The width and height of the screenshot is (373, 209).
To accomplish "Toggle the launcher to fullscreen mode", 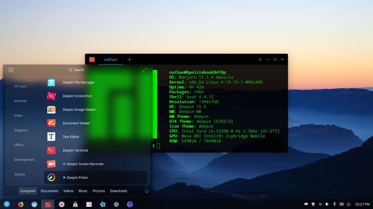I will coord(145,70).
